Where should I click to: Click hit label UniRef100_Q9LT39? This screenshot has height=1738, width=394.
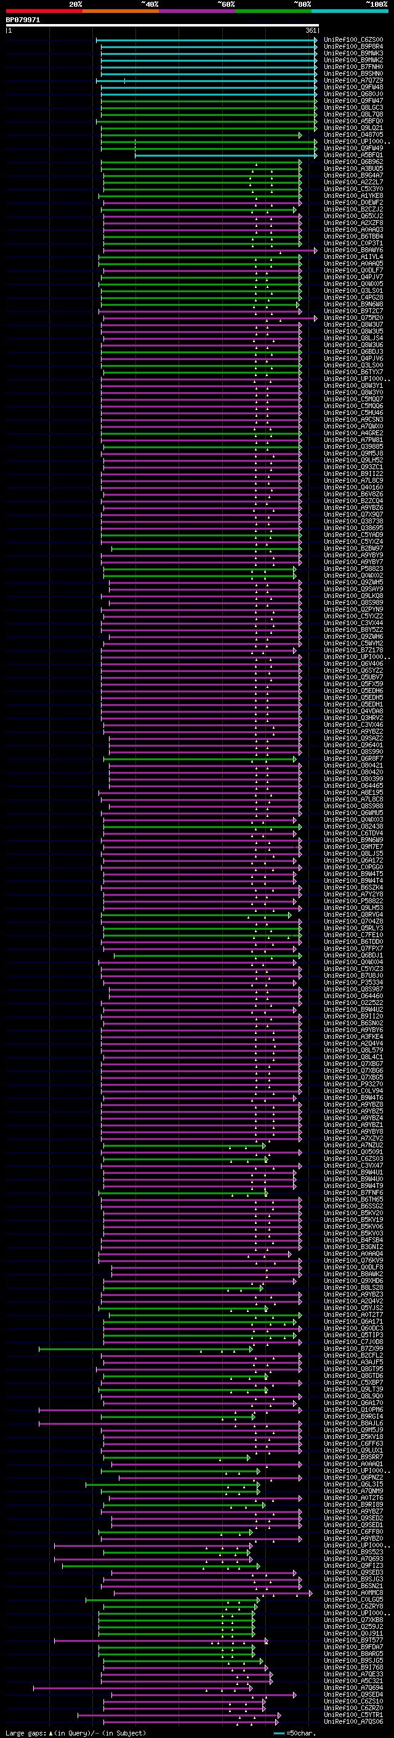coord(353,1389)
